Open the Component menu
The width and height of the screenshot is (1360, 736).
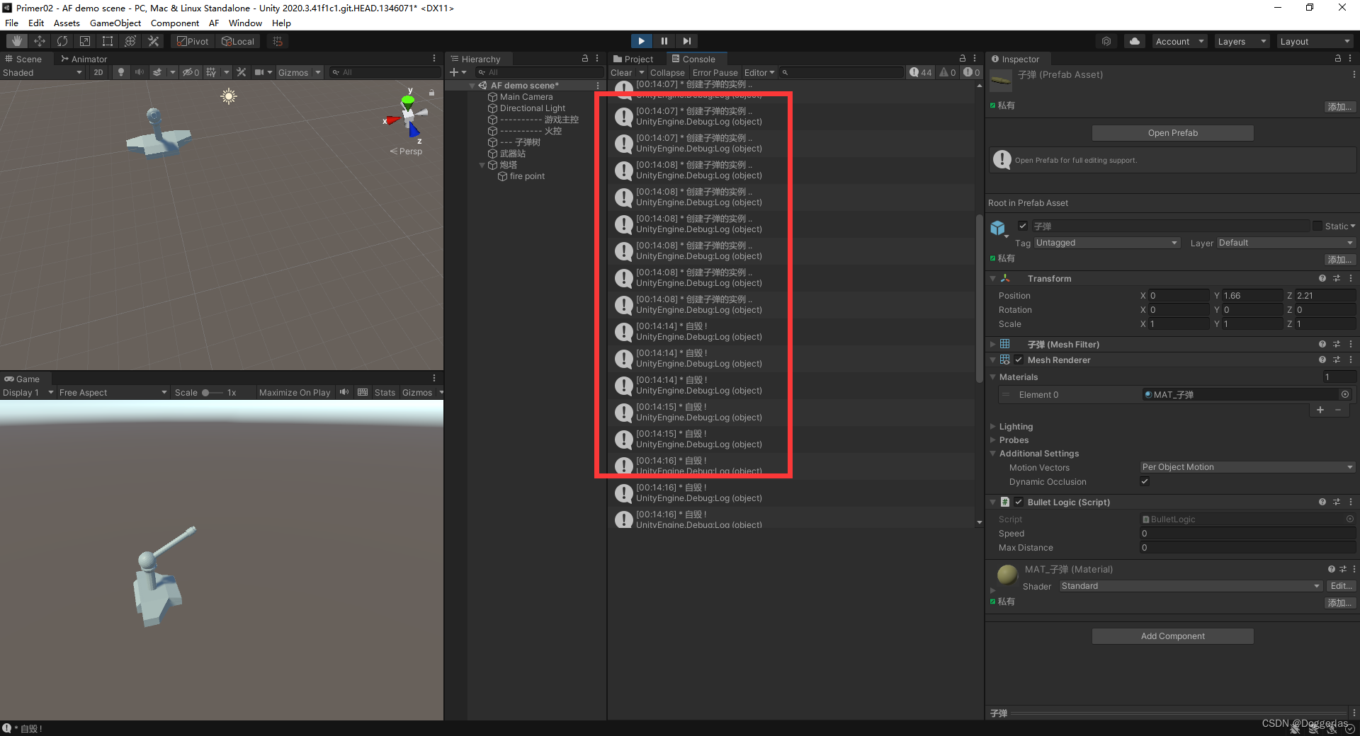175,23
